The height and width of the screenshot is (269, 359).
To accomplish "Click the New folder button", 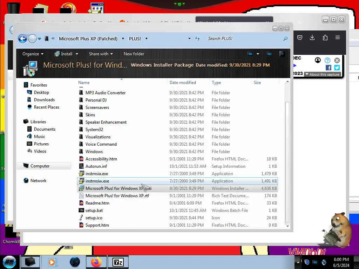I will [x=134, y=54].
